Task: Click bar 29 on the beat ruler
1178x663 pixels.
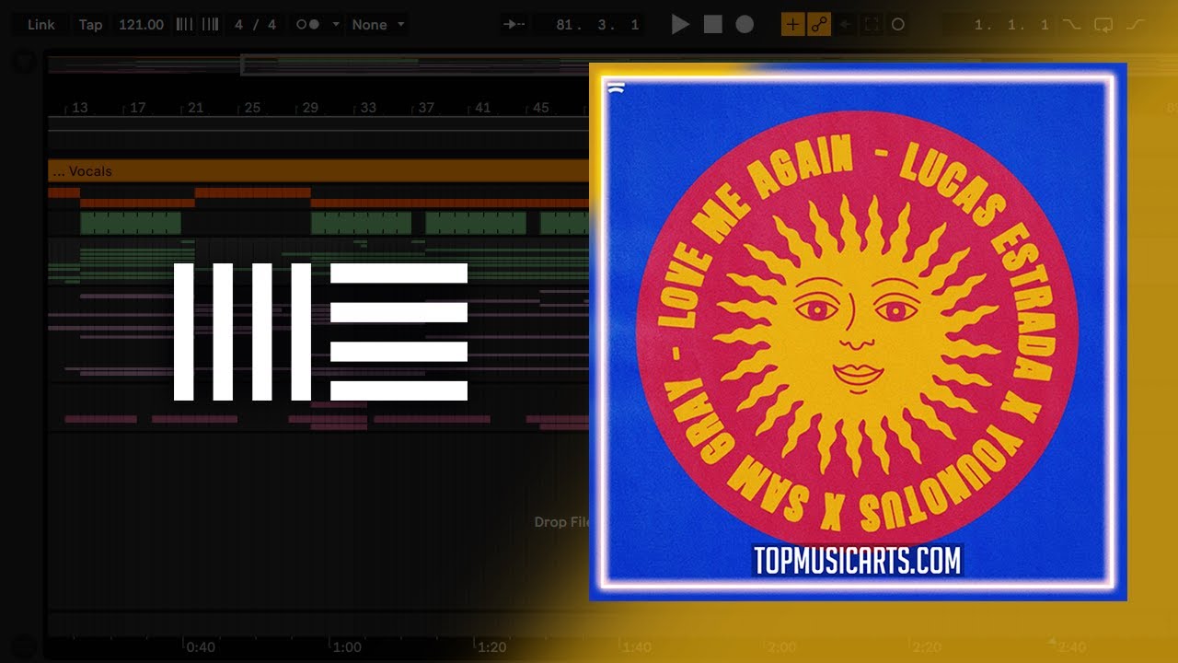Action: click(310, 108)
